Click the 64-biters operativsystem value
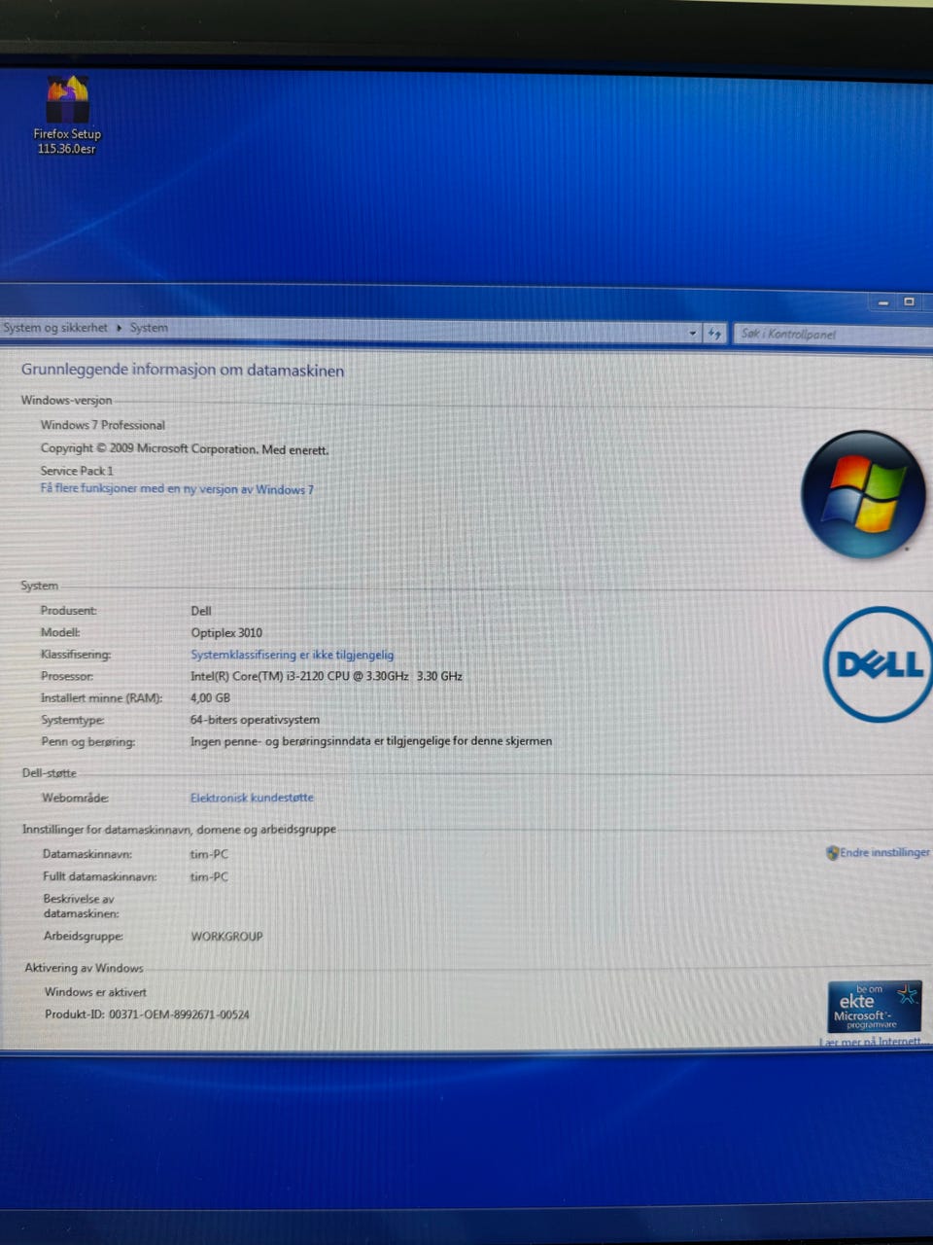The image size is (933, 1245). (x=255, y=720)
